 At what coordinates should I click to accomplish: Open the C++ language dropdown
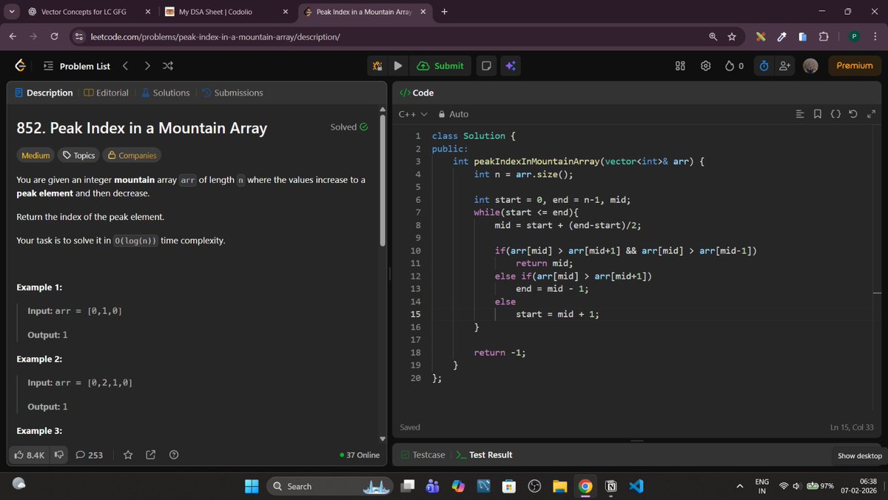click(413, 114)
